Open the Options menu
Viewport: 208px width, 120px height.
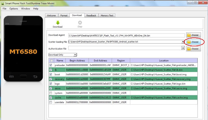tap(14, 9)
